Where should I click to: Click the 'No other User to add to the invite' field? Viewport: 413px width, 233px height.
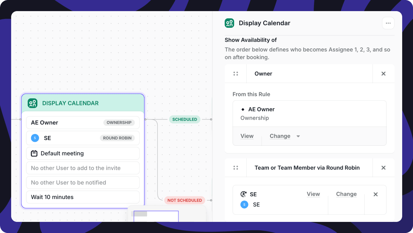pos(83,168)
